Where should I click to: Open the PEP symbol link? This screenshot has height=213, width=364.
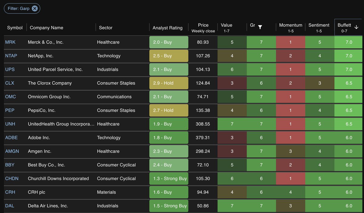coord(10,110)
